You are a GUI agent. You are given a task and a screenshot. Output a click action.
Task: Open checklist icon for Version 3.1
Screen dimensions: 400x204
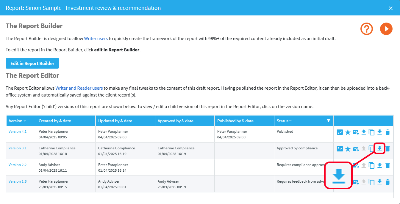click(x=340, y=149)
